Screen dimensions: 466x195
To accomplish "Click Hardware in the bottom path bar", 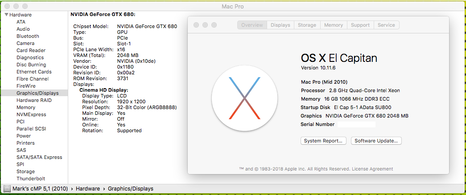I will pos(88,189).
